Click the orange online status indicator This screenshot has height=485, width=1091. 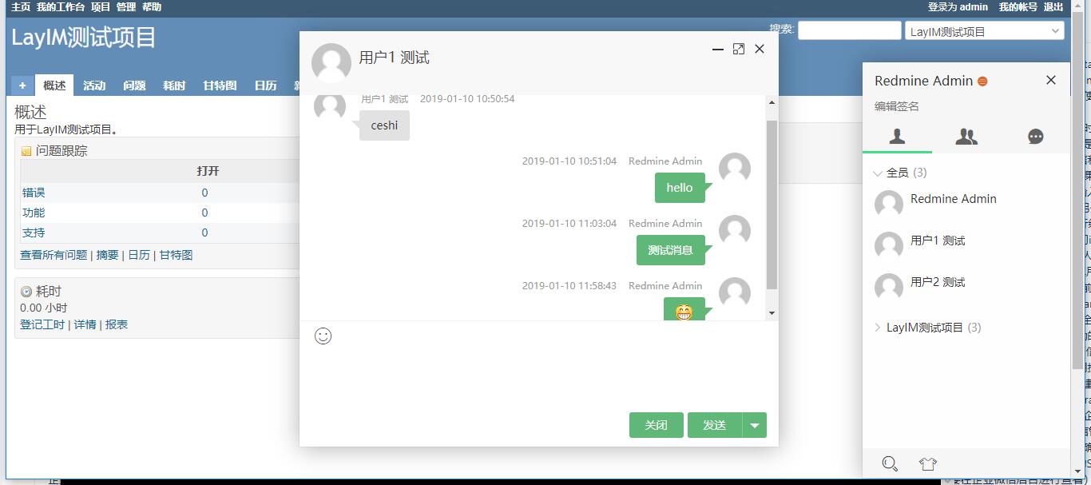[x=982, y=81]
